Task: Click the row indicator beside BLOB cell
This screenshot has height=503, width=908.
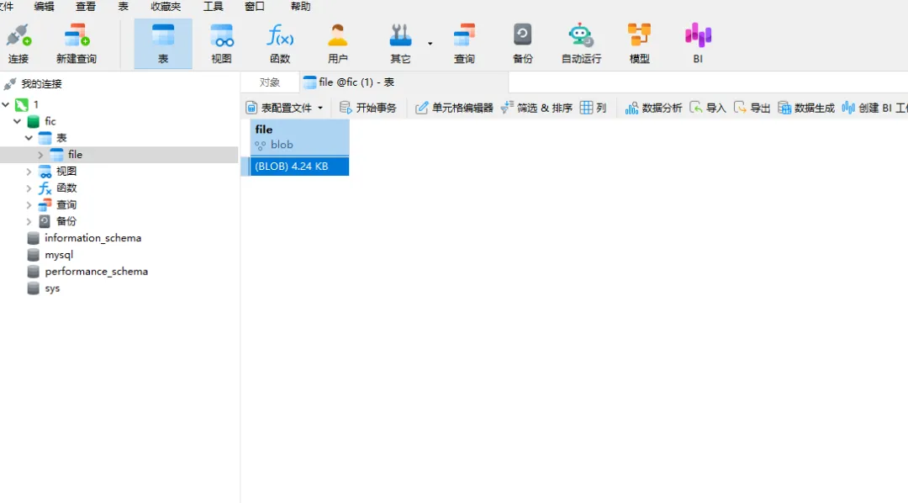Action: pos(245,167)
